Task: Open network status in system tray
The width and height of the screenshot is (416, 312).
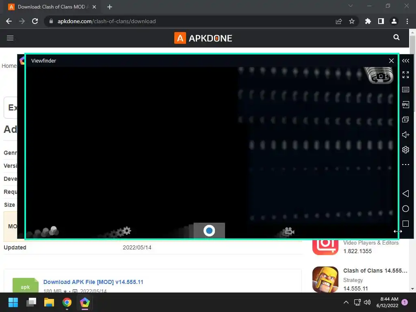Action: tap(357, 302)
